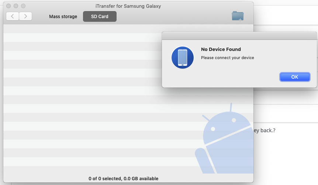Click the 'ey back.?' text behind window
The image size is (318, 185).
265,130
